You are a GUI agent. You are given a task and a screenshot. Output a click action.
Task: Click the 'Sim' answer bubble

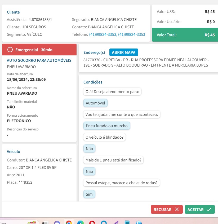point(89,194)
